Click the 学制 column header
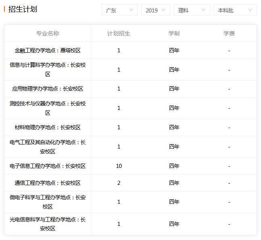 coord(174,33)
